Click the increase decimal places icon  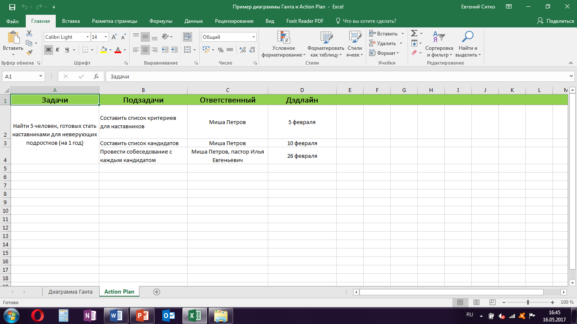[x=242, y=50]
